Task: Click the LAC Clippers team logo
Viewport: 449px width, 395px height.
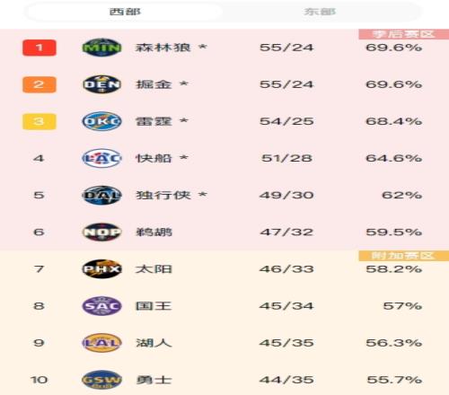Action: [101, 158]
